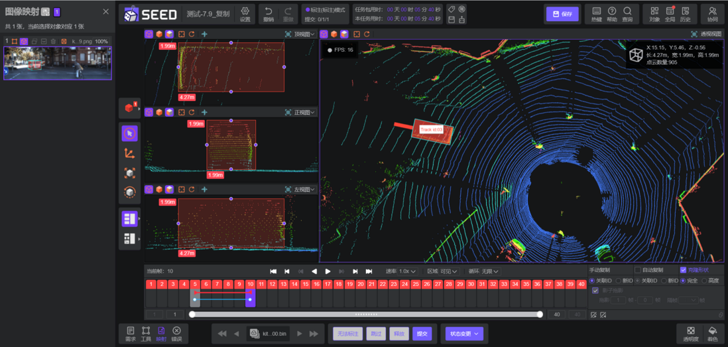Click the 跳过 skip button

(x=376, y=334)
